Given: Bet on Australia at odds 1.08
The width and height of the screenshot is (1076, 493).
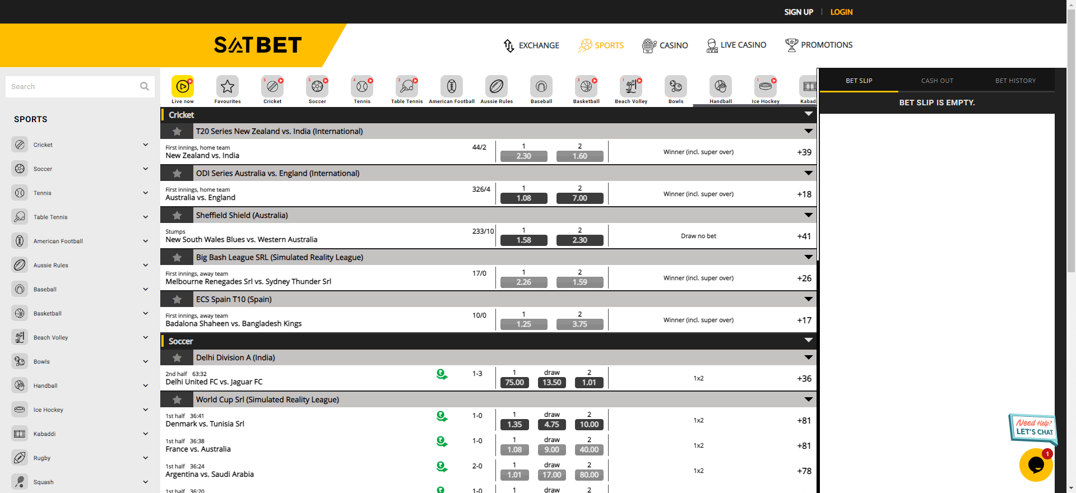Looking at the screenshot, I should [x=523, y=198].
